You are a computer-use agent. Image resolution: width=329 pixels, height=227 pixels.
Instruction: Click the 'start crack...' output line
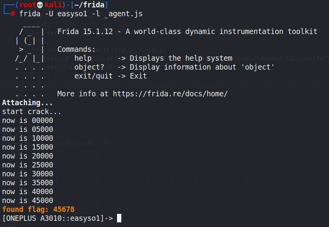click(x=31, y=112)
